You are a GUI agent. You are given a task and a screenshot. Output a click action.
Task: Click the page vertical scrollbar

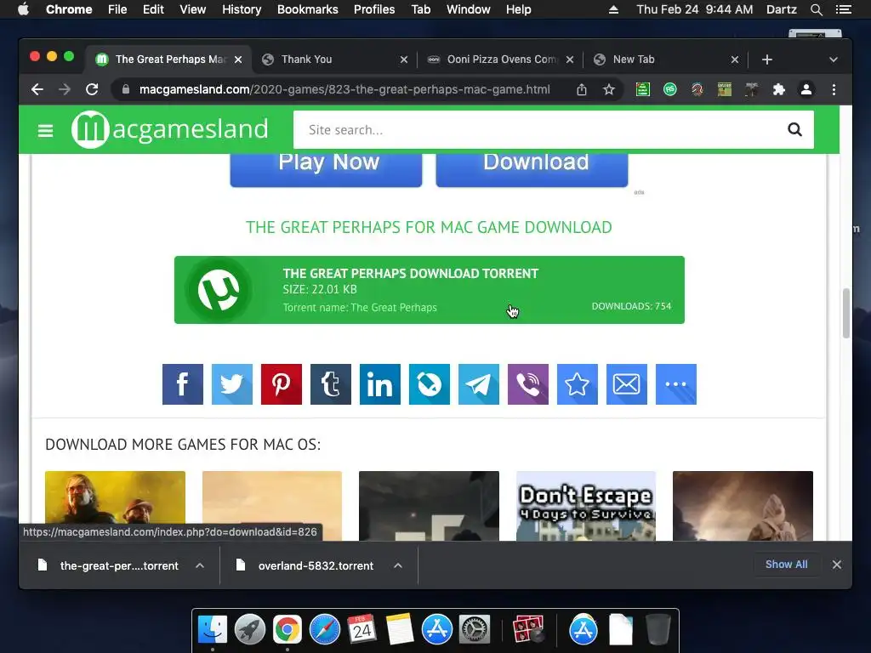tap(846, 313)
